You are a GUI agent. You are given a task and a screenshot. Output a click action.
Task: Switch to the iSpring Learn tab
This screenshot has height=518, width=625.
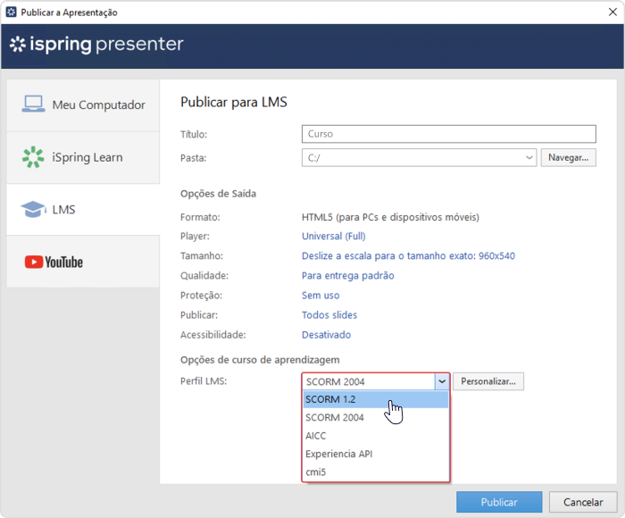point(83,157)
